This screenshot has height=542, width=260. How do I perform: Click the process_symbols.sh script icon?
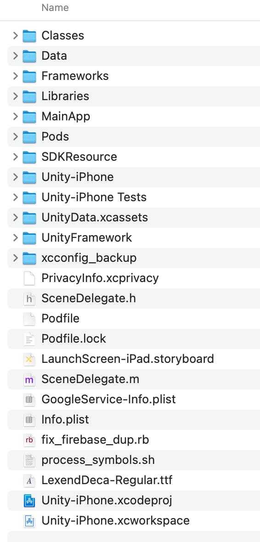pos(29,460)
